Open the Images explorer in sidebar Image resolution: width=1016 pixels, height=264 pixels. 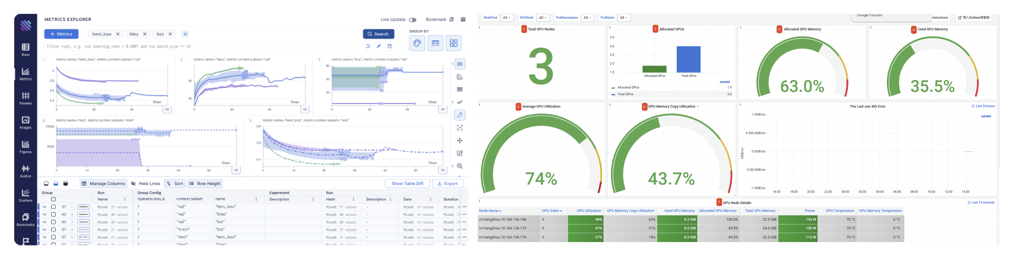tap(26, 122)
